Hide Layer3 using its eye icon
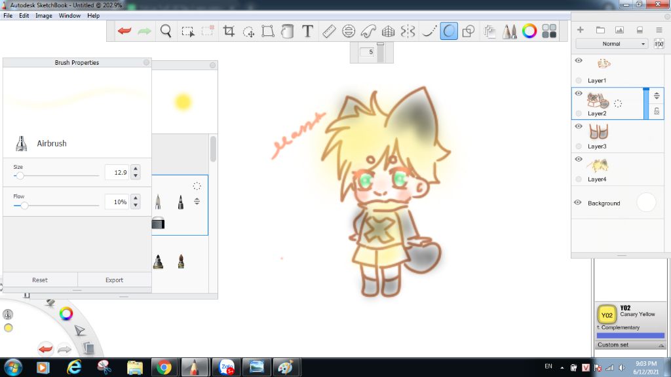This screenshot has height=377, width=671. 579,126
